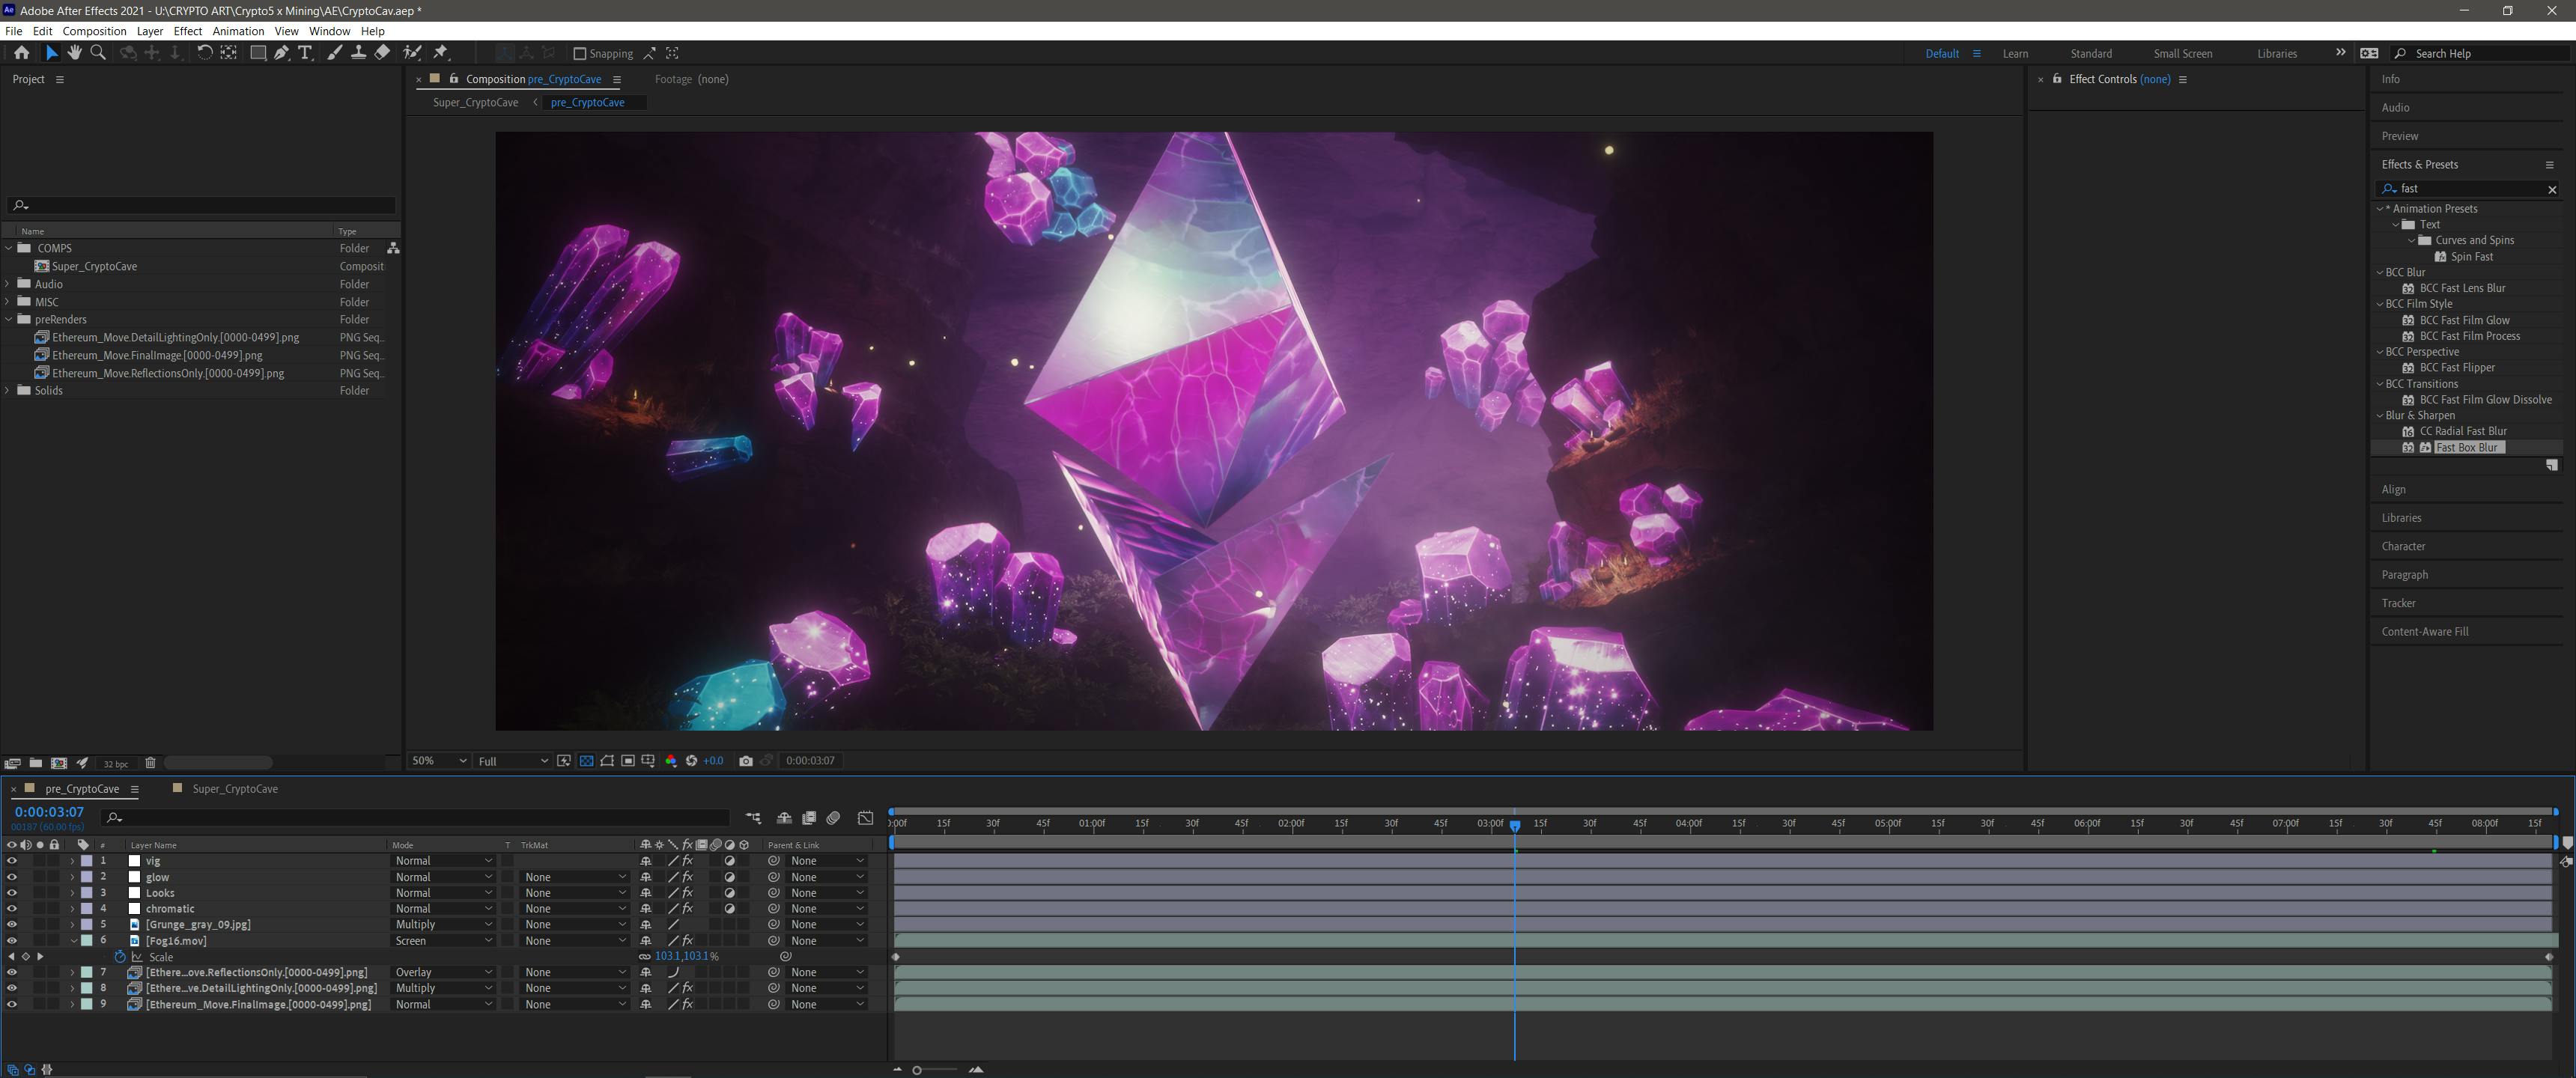The image size is (2576, 1078).
Task: Switch to the Super_CryptoCave timeline tab
Action: coord(234,789)
